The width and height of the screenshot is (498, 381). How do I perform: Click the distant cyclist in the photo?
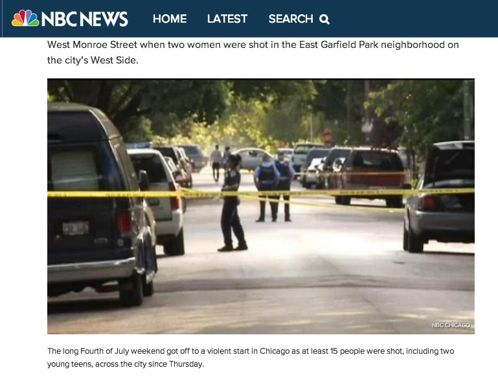(216, 162)
